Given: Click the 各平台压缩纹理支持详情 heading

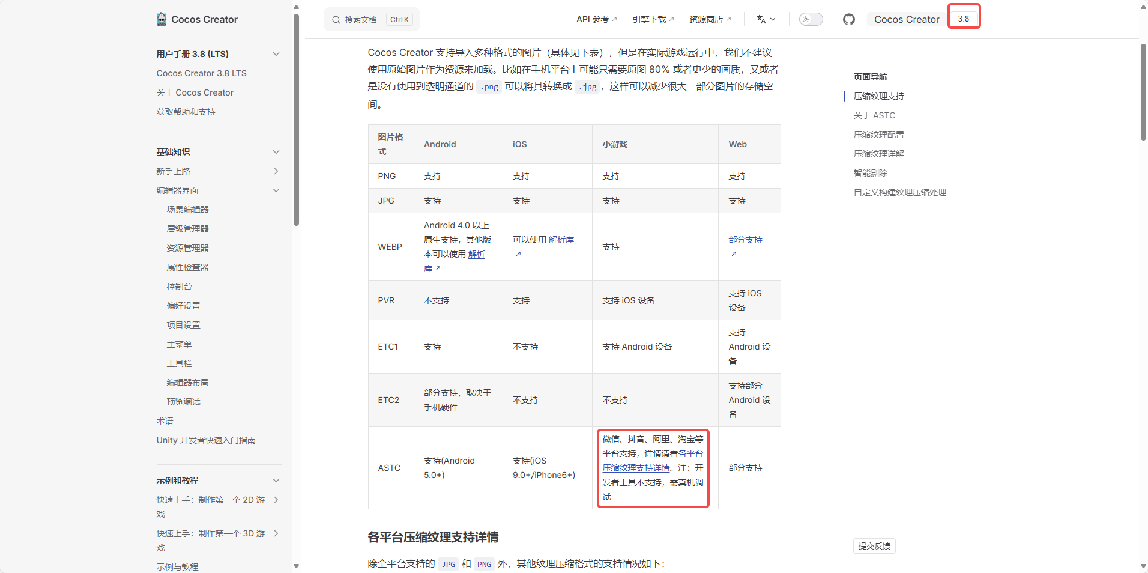Looking at the screenshot, I should 434,537.
